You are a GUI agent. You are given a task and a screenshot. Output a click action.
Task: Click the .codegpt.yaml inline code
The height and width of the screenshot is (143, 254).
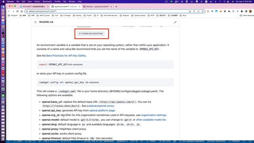click(67, 91)
